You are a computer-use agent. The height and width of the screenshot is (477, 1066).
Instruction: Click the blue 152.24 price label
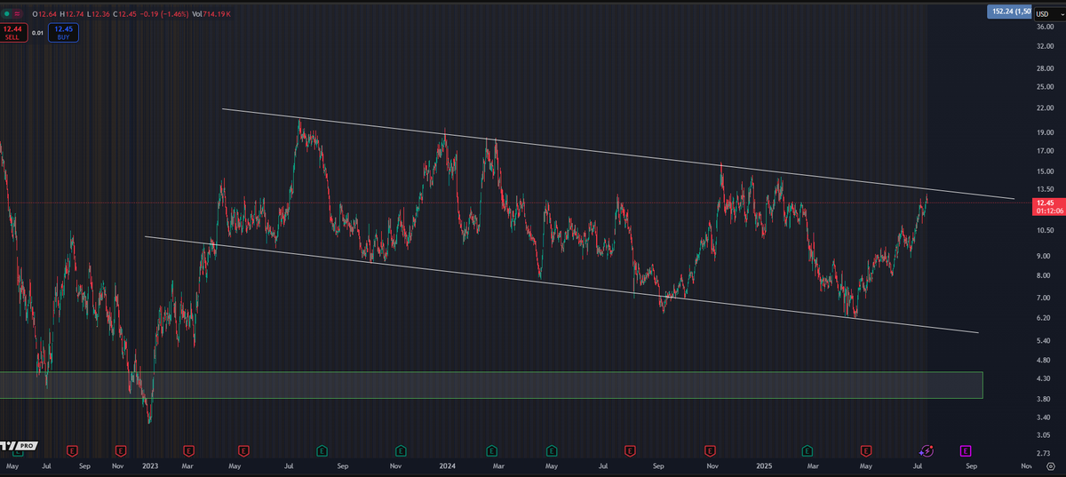(x=1009, y=12)
